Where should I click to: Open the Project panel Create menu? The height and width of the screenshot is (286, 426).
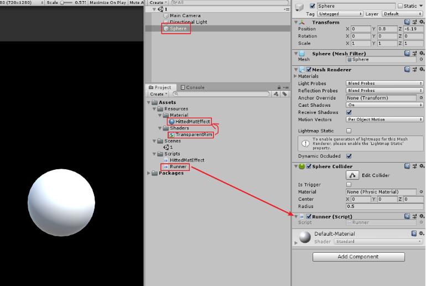(x=158, y=94)
